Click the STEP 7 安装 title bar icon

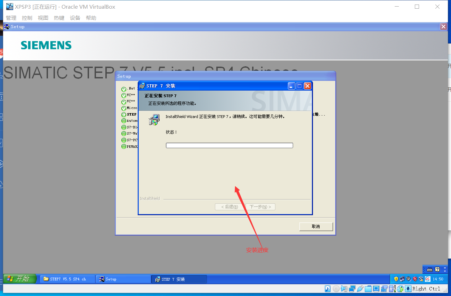[142, 86]
